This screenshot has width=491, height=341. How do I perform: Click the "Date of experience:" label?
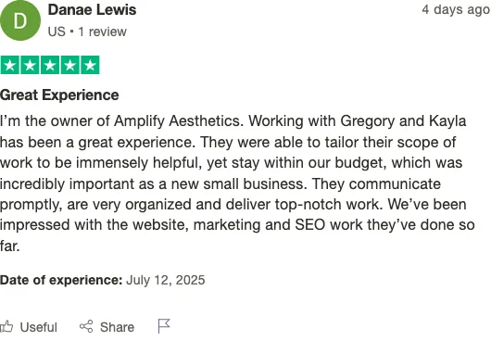(61, 280)
